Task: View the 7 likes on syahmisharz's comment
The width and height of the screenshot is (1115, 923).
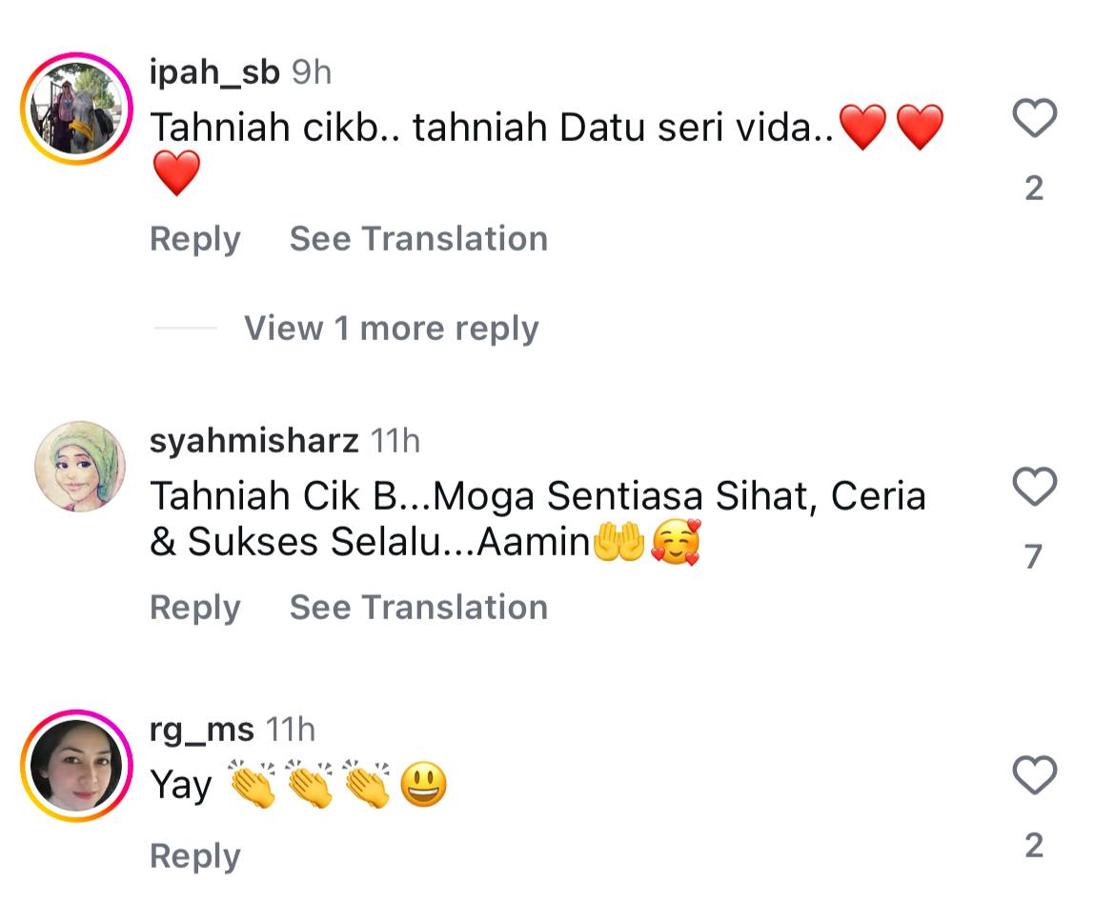Action: pyautogui.click(x=1034, y=556)
